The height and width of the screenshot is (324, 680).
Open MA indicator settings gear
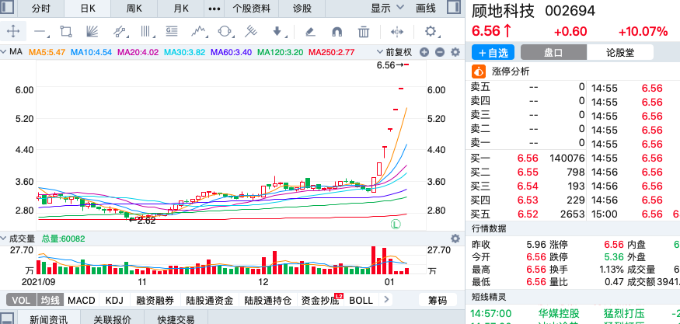(x=455, y=52)
